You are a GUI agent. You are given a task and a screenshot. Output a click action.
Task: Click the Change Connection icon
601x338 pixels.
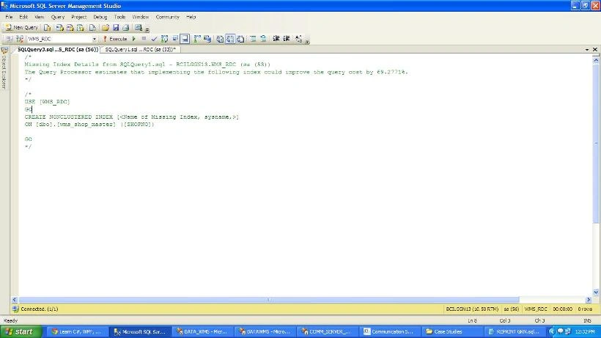[20, 39]
